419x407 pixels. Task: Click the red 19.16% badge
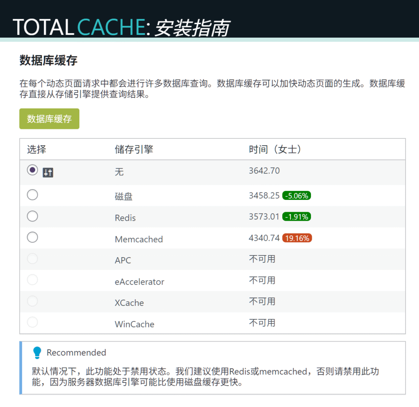(297, 238)
